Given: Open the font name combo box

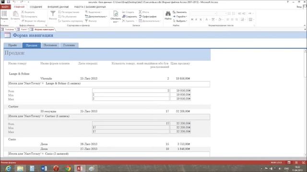Looking at the screenshot, I should [203, 13].
